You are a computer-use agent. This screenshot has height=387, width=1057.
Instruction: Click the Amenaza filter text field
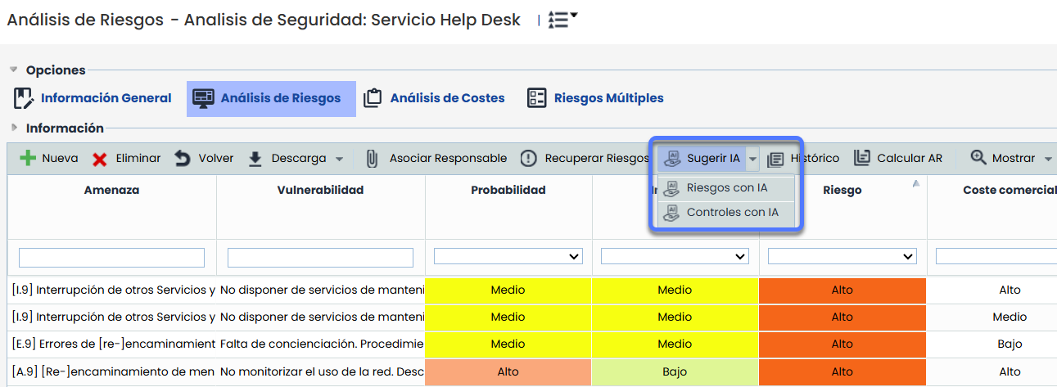click(x=111, y=258)
